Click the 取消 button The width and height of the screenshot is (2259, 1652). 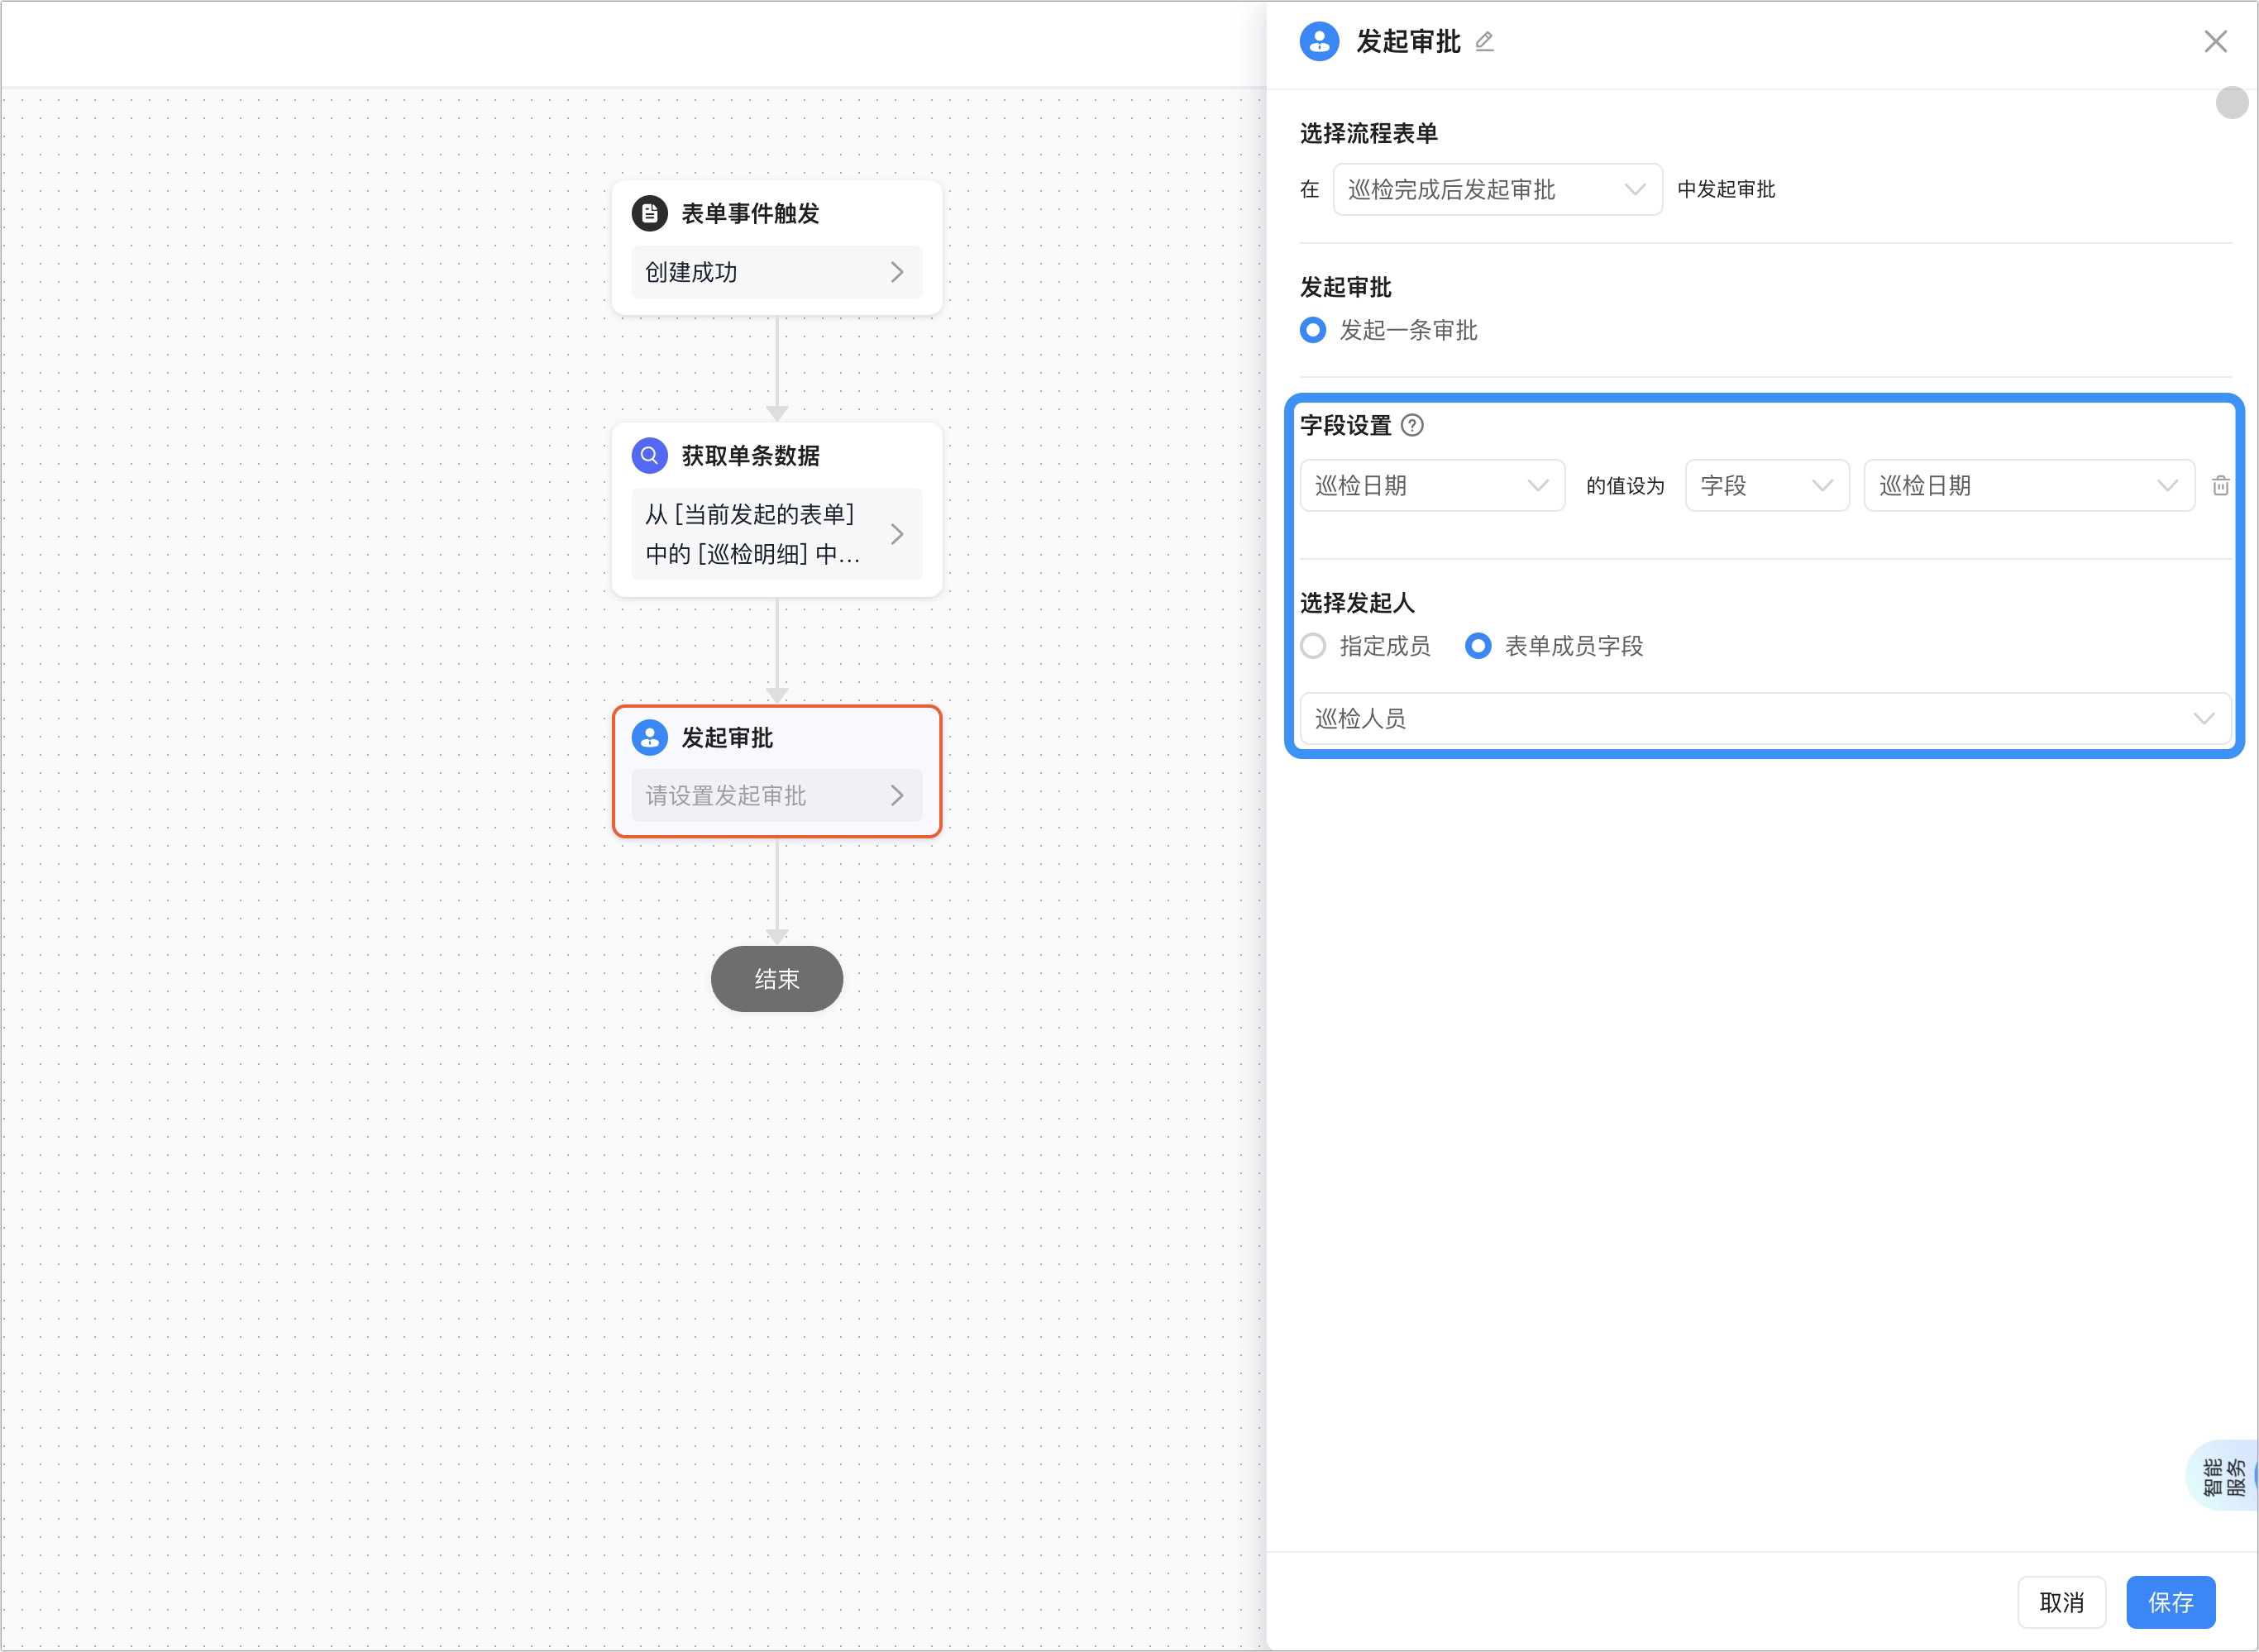tap(2061, 1603)
